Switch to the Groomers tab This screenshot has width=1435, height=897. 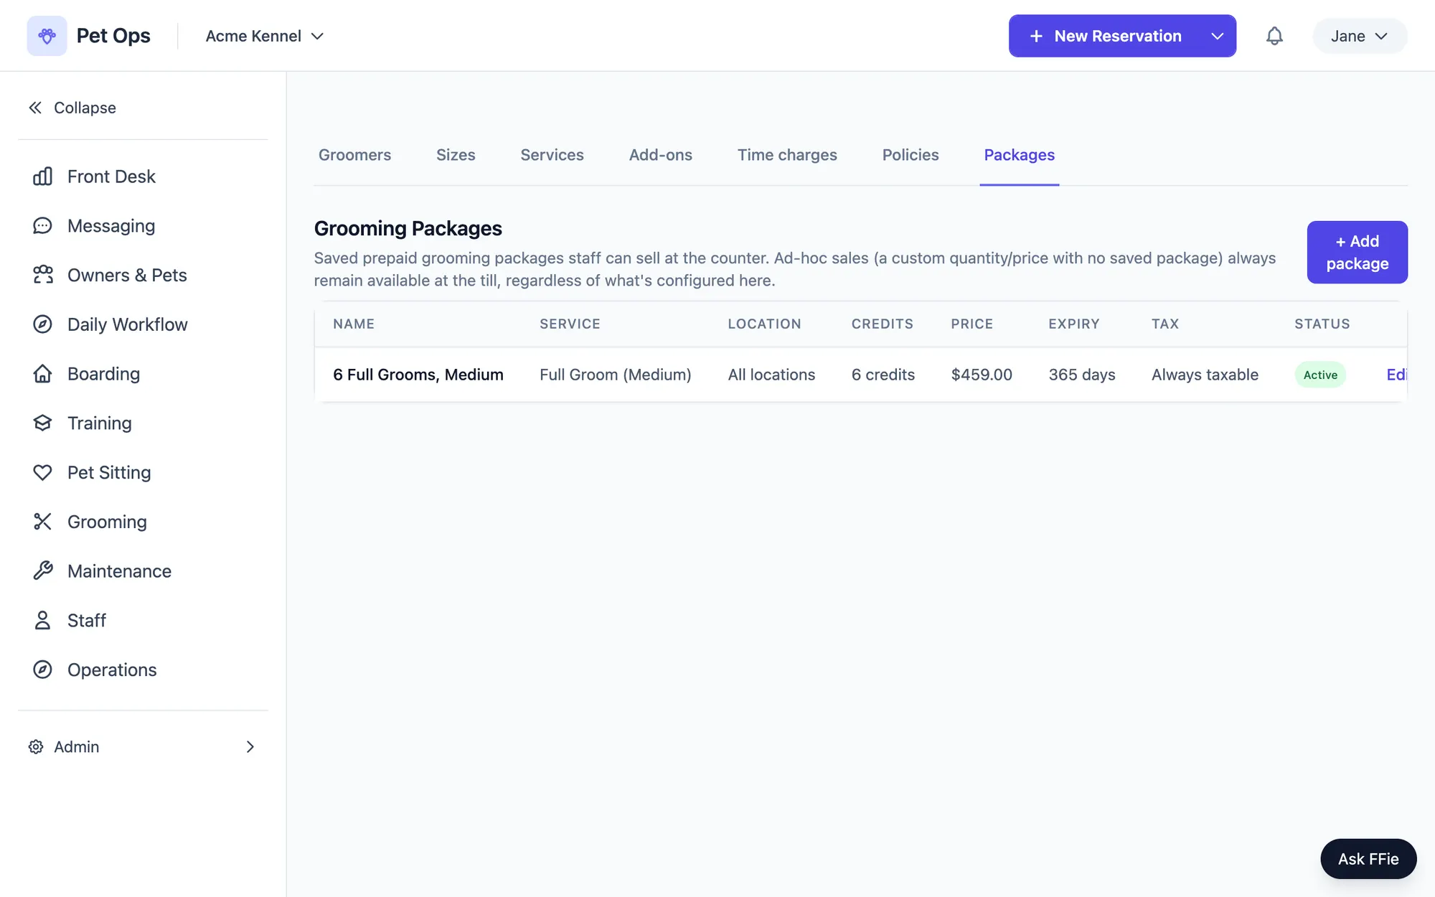354,155
